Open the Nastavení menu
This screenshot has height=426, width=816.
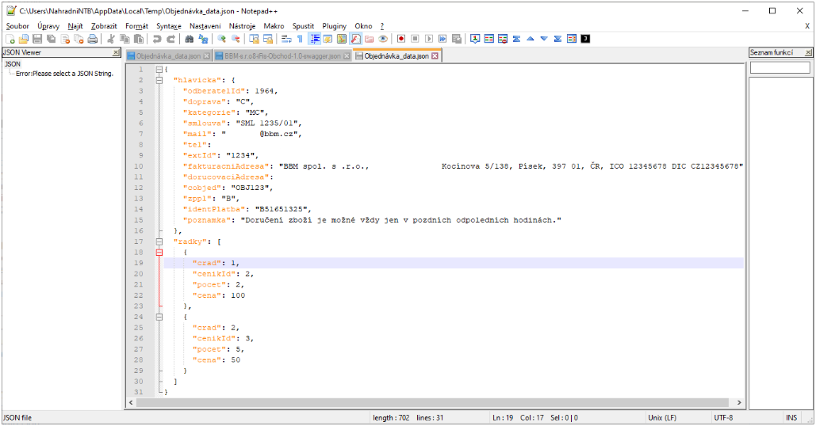tap(205, 26)
